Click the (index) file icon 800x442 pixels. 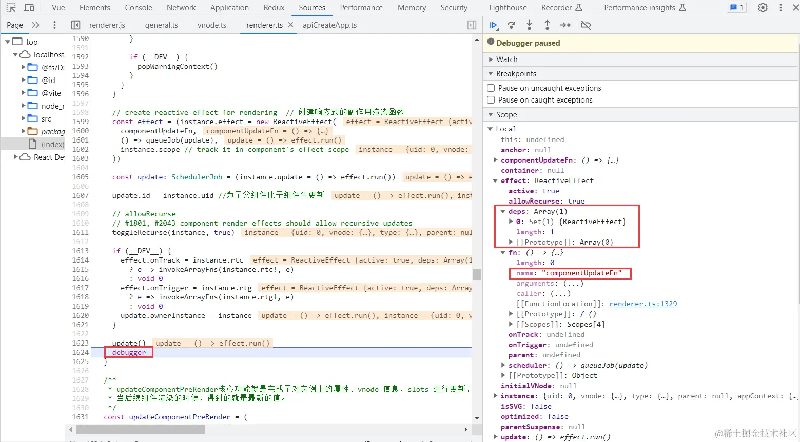coord(32,144)
